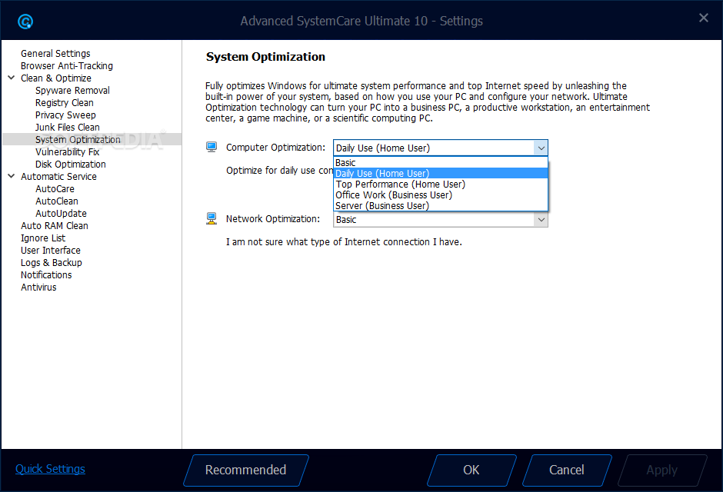Click the Cancel button
The width and height of the screenshot is (723, 492).
[x=567, y=470]
